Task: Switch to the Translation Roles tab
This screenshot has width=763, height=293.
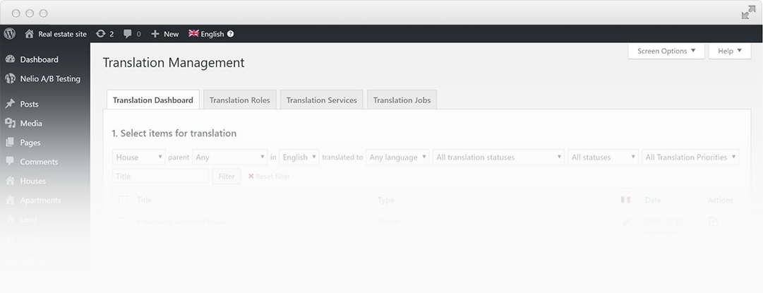Action: [x=239, y=100]
